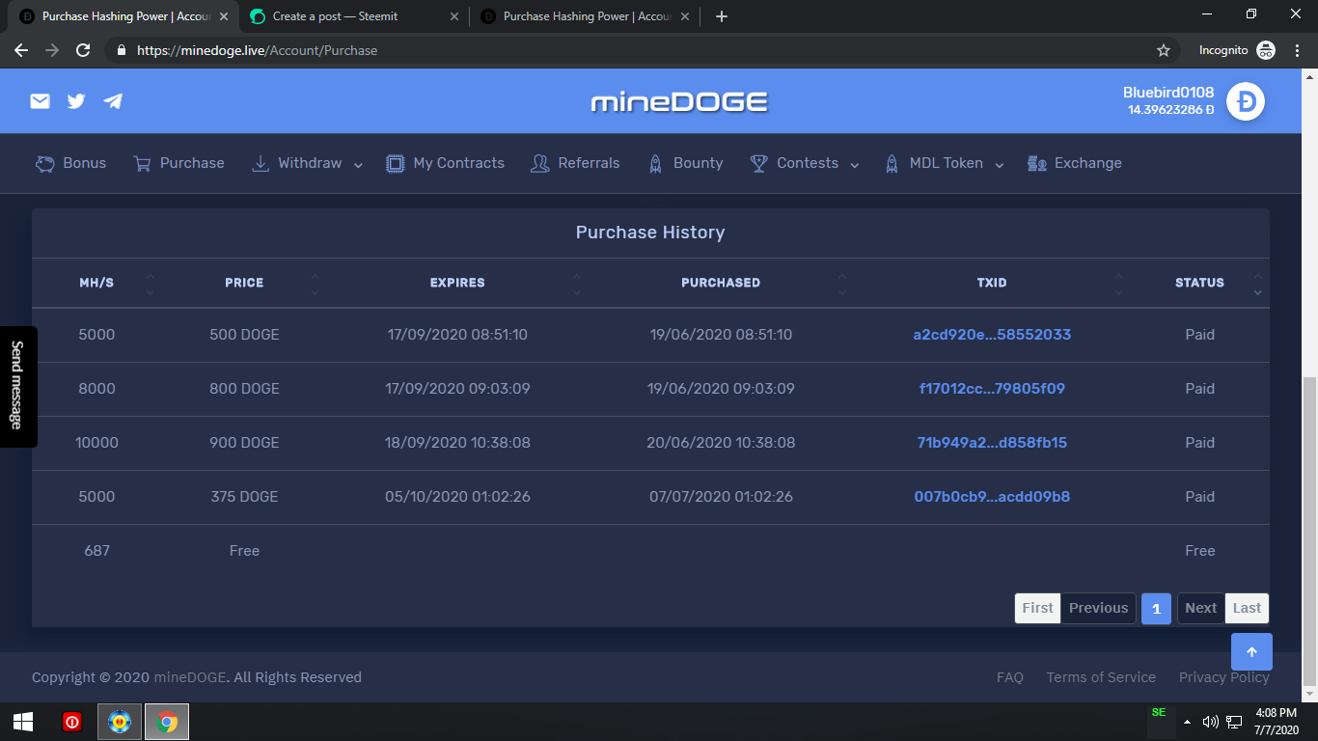
Task: Go to the Purchase page in navigation
Action: coord(178,163)
